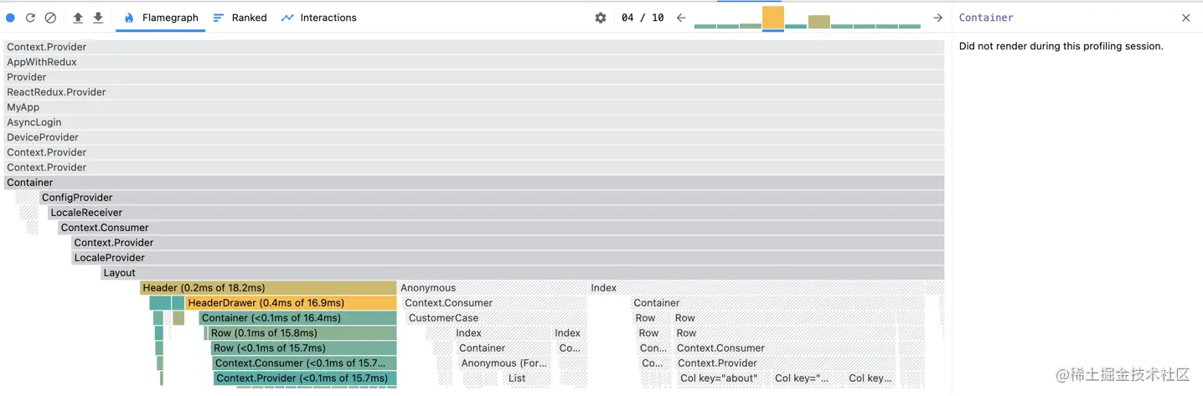Switch to the Ranked tab
Viewport: 1203px width, 396px height.
[x=240, y=18]
